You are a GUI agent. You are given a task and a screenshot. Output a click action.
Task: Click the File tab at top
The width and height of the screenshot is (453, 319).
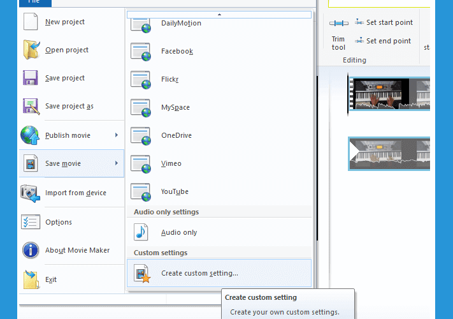(35, 3)
